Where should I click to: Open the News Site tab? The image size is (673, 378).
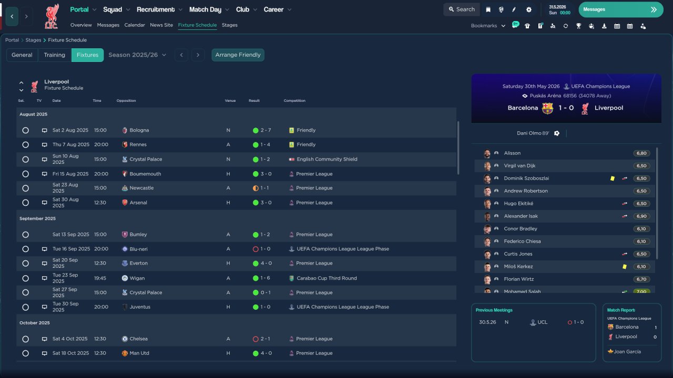161,25
